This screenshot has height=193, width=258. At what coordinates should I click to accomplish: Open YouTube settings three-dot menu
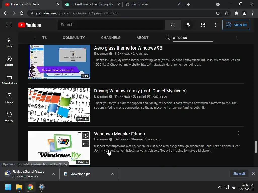tap(215, 25)
